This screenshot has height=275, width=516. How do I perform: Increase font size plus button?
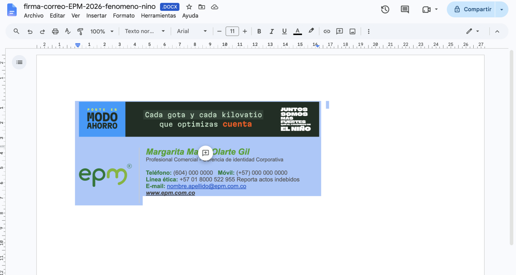coord(245,31)
